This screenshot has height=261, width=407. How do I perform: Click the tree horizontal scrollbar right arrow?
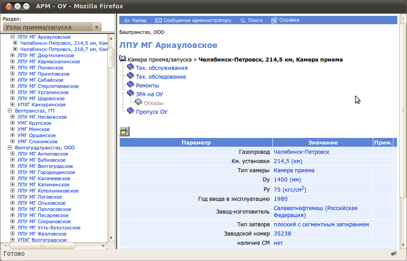click(103, 245)
